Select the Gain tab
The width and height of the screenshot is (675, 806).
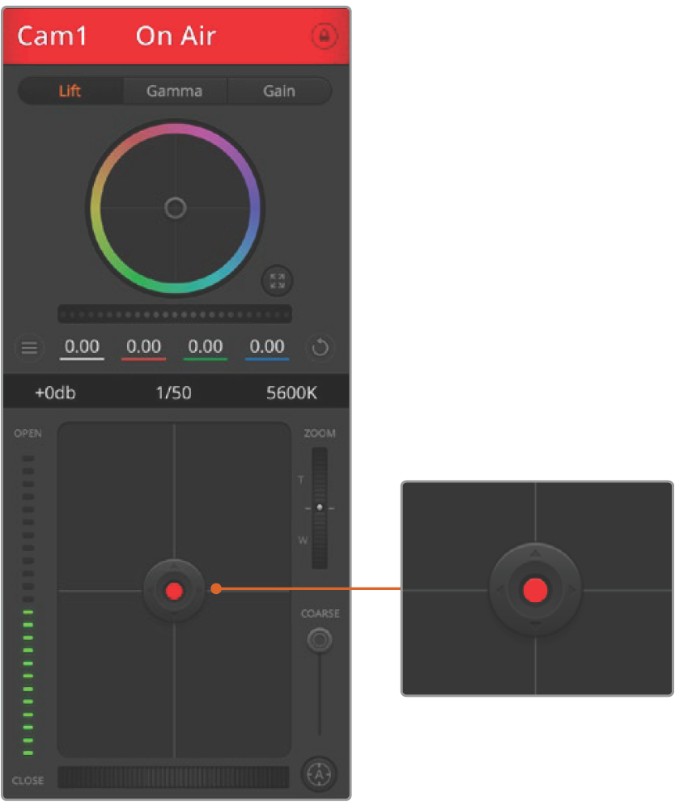tap(278, 91)
